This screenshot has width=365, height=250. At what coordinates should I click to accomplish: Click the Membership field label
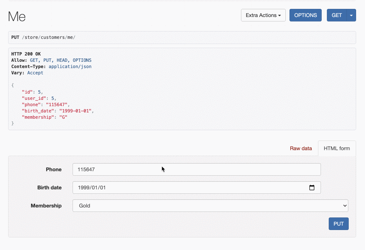coord(46,206)
